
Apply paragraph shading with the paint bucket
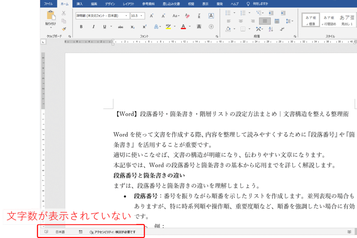pos(228,29)
